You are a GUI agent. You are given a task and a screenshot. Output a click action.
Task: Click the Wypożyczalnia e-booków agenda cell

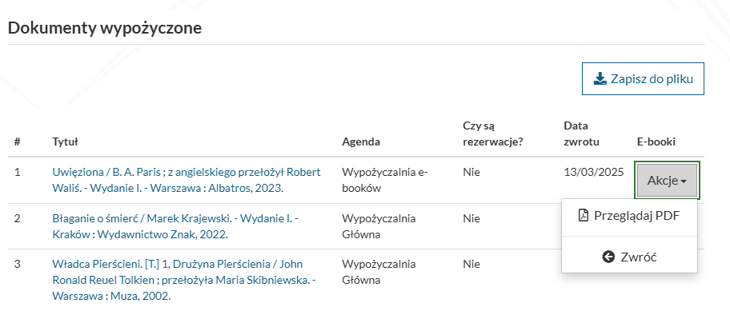[x=385, y=181]
